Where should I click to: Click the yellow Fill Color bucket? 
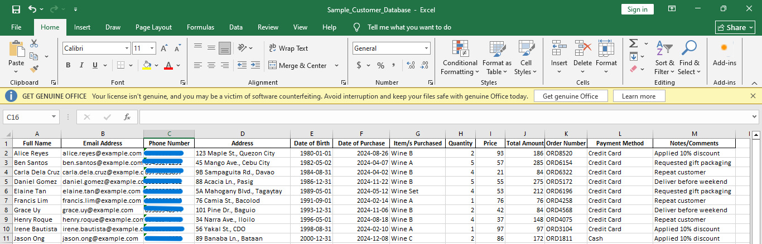[x=147, y=65]
